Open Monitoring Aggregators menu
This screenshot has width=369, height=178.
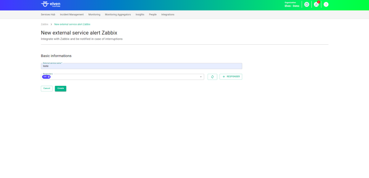(118, 14)
